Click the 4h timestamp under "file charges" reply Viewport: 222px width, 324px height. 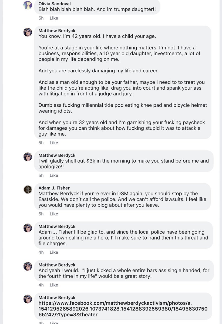[41, 252]
